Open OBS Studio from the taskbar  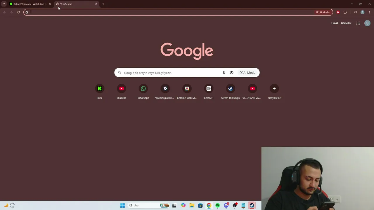(235, 205)
